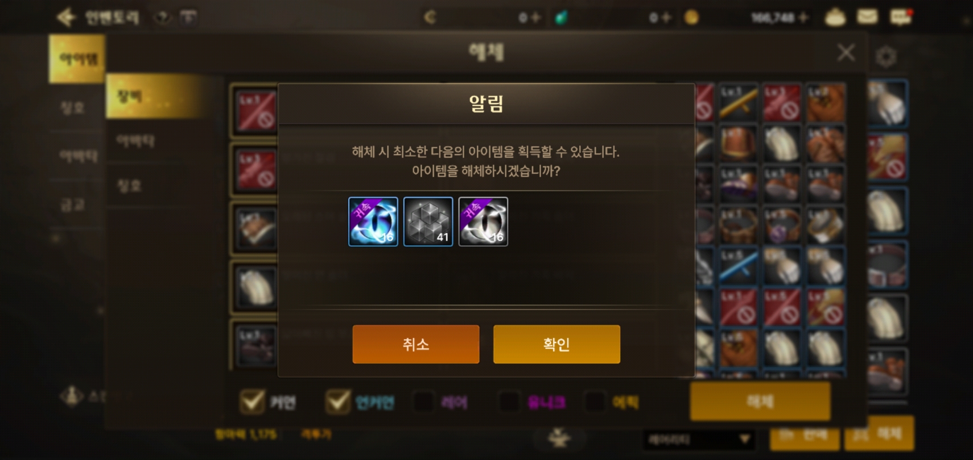Go back using the top-left arrow

tap(66, 17)
